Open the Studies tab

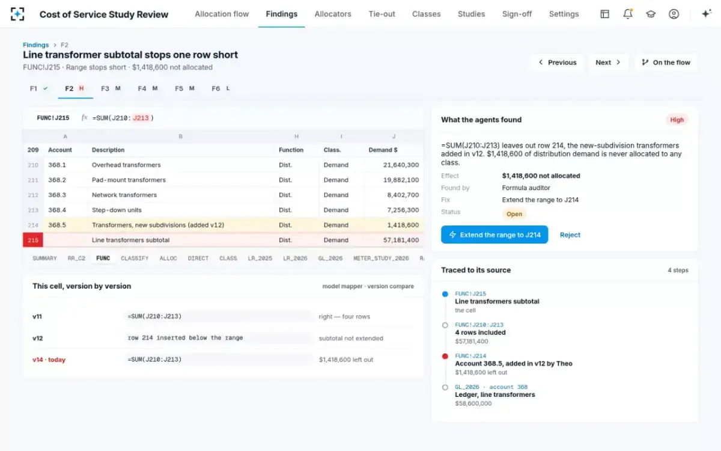point(472,14)
